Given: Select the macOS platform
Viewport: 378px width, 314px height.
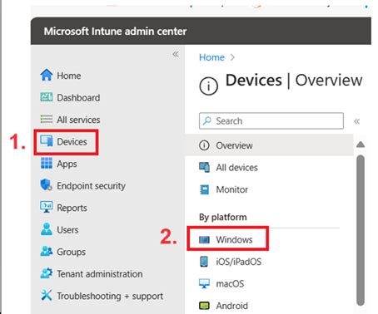Looking at the screenshot, I should point(230,284).
